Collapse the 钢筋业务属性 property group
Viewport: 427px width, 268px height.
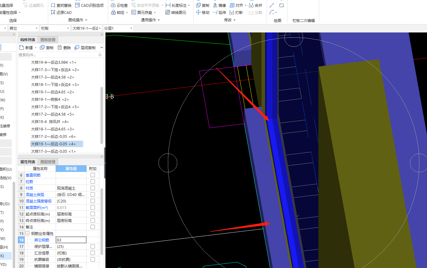28,233
